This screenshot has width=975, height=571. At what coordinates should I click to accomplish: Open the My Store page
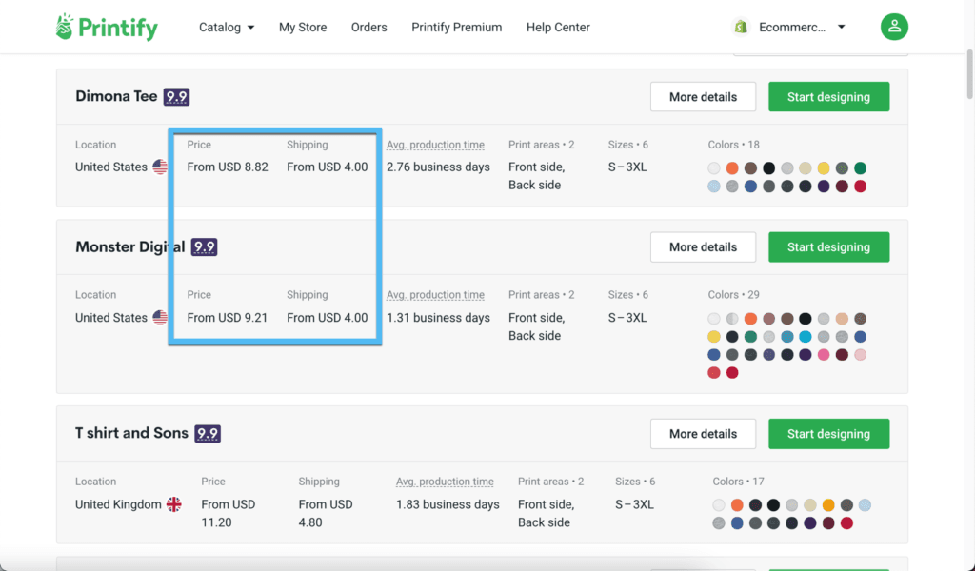(303, 27)
